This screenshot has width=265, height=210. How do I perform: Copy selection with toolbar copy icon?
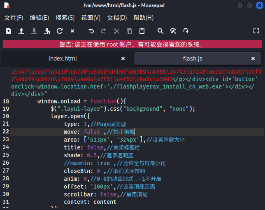129,31
